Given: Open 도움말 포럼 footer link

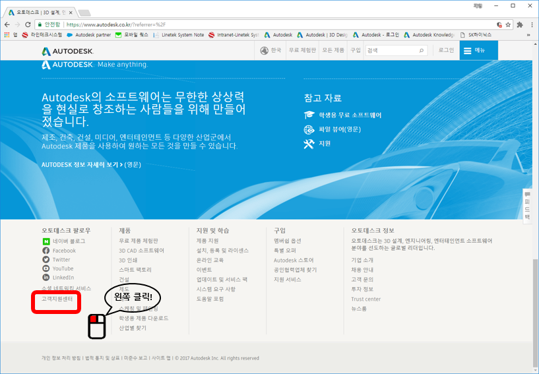Looking at the screenshot, I should [x=210, y=299].
